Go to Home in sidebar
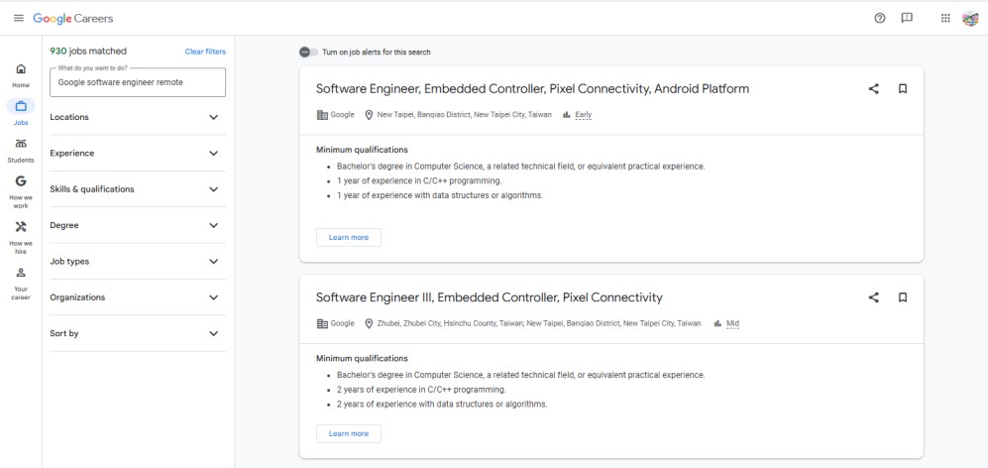This screenshot has width=988, height=468. click(21, 75)
